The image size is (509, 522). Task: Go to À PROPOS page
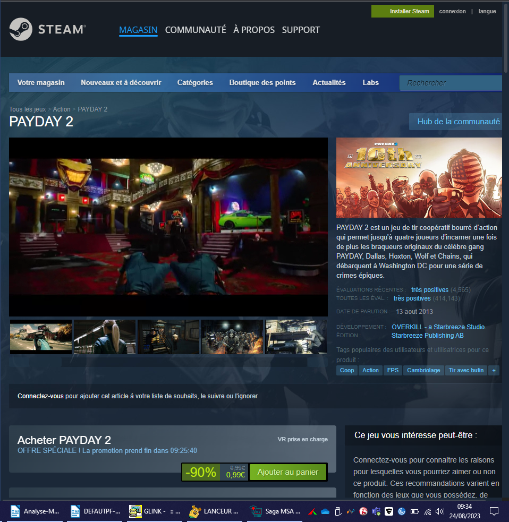(x=254, y=30)
